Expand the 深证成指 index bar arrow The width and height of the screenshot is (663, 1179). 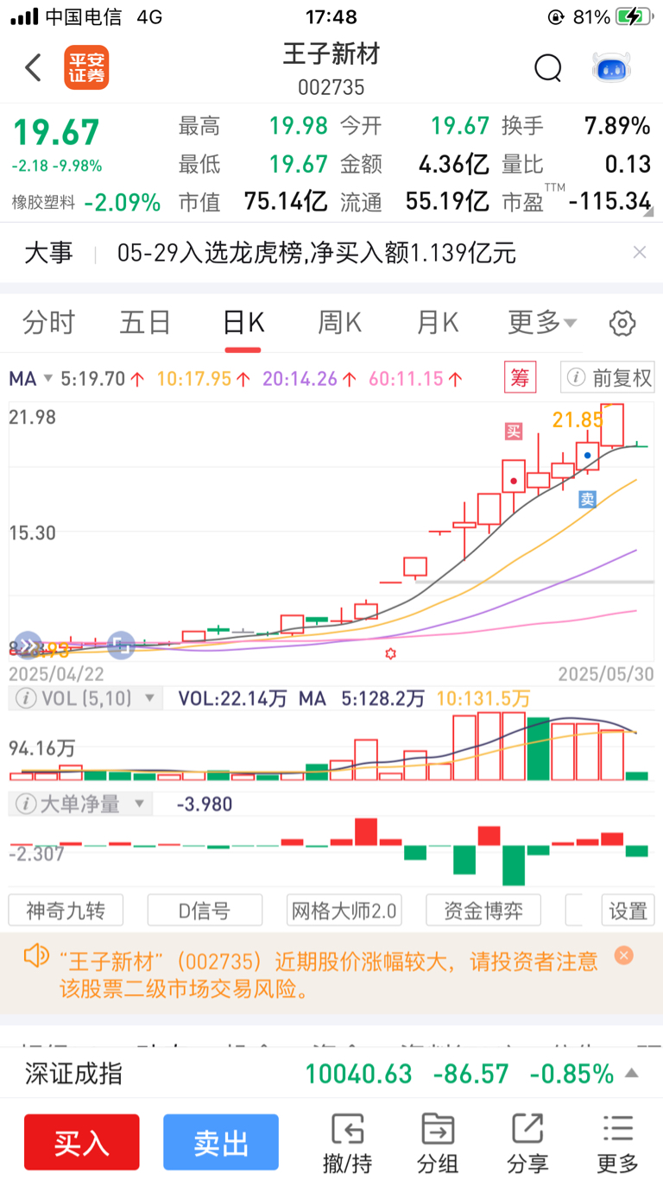click(632, 1074)
